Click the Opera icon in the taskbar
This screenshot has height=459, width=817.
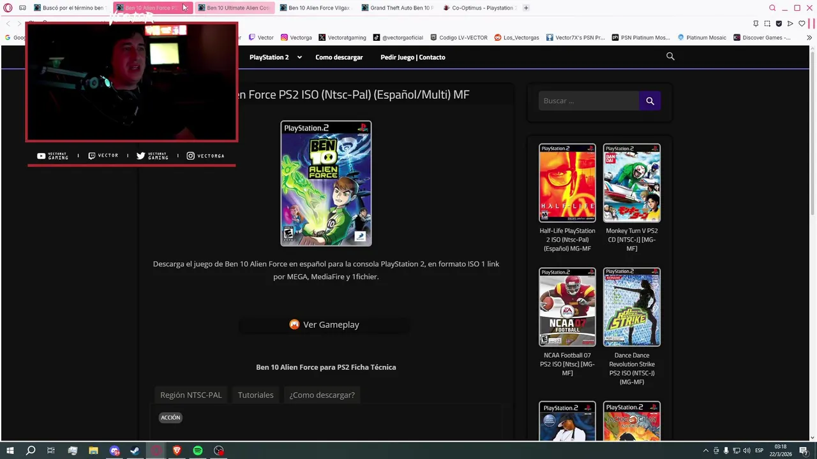tap(156, 451)
